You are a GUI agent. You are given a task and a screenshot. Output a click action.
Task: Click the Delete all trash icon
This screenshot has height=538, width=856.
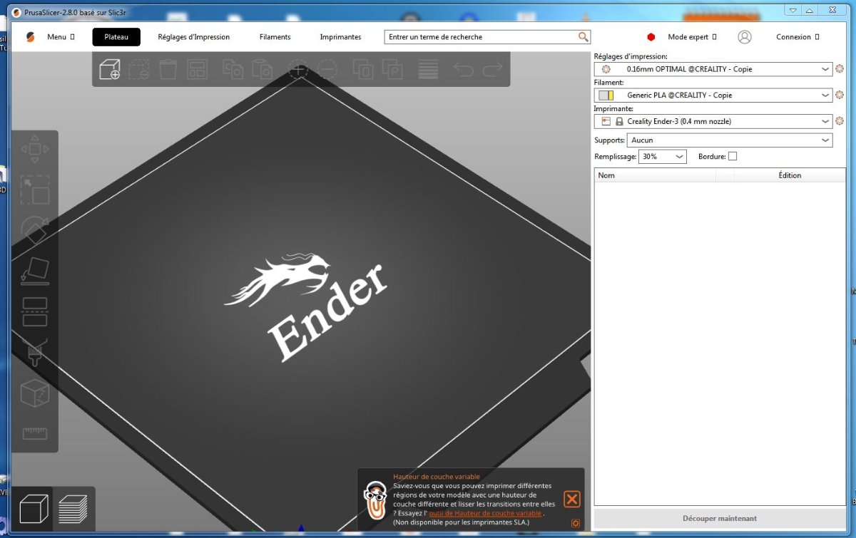pyautogui.click(x=168, y=69)
